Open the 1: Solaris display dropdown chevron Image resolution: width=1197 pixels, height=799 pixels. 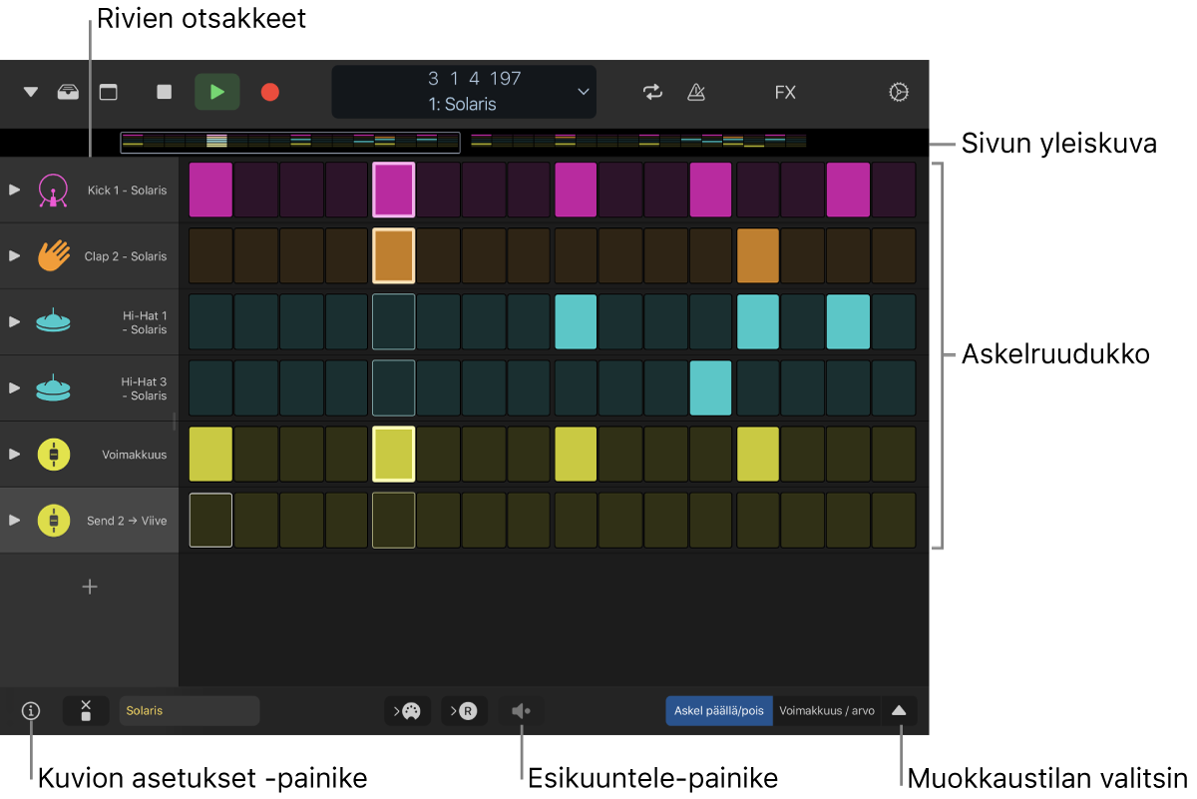(584, 92)
